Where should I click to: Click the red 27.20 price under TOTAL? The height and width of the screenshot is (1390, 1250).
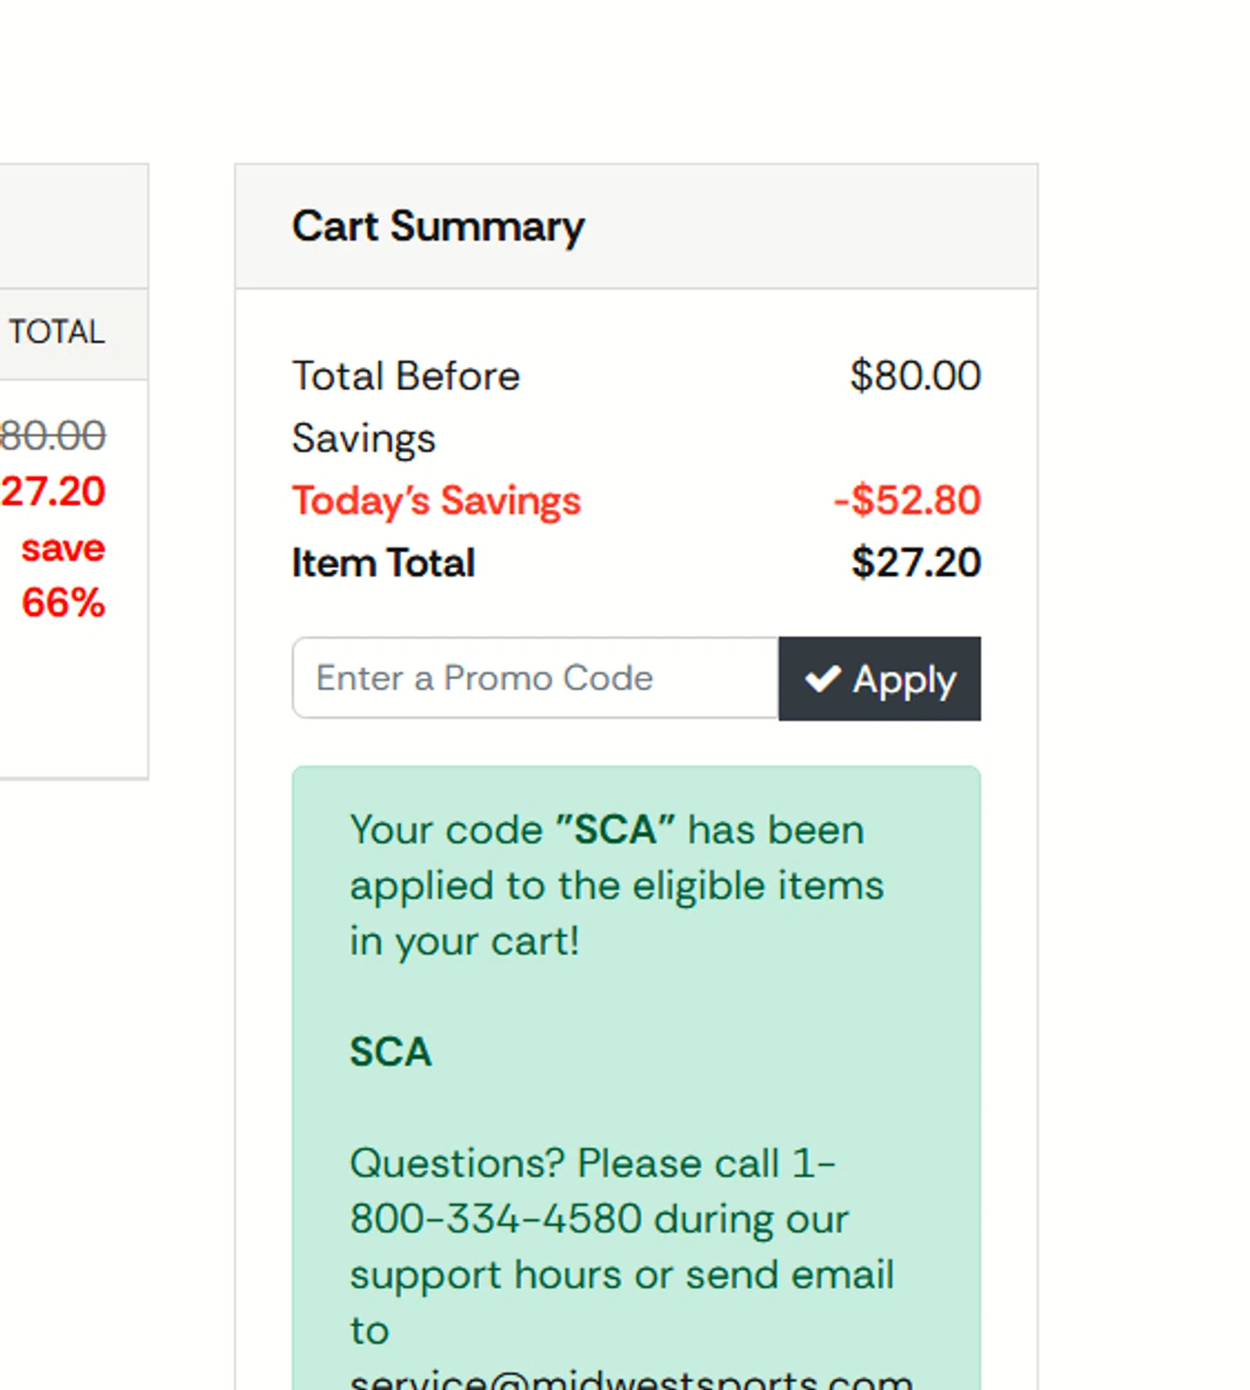point(53,491)
